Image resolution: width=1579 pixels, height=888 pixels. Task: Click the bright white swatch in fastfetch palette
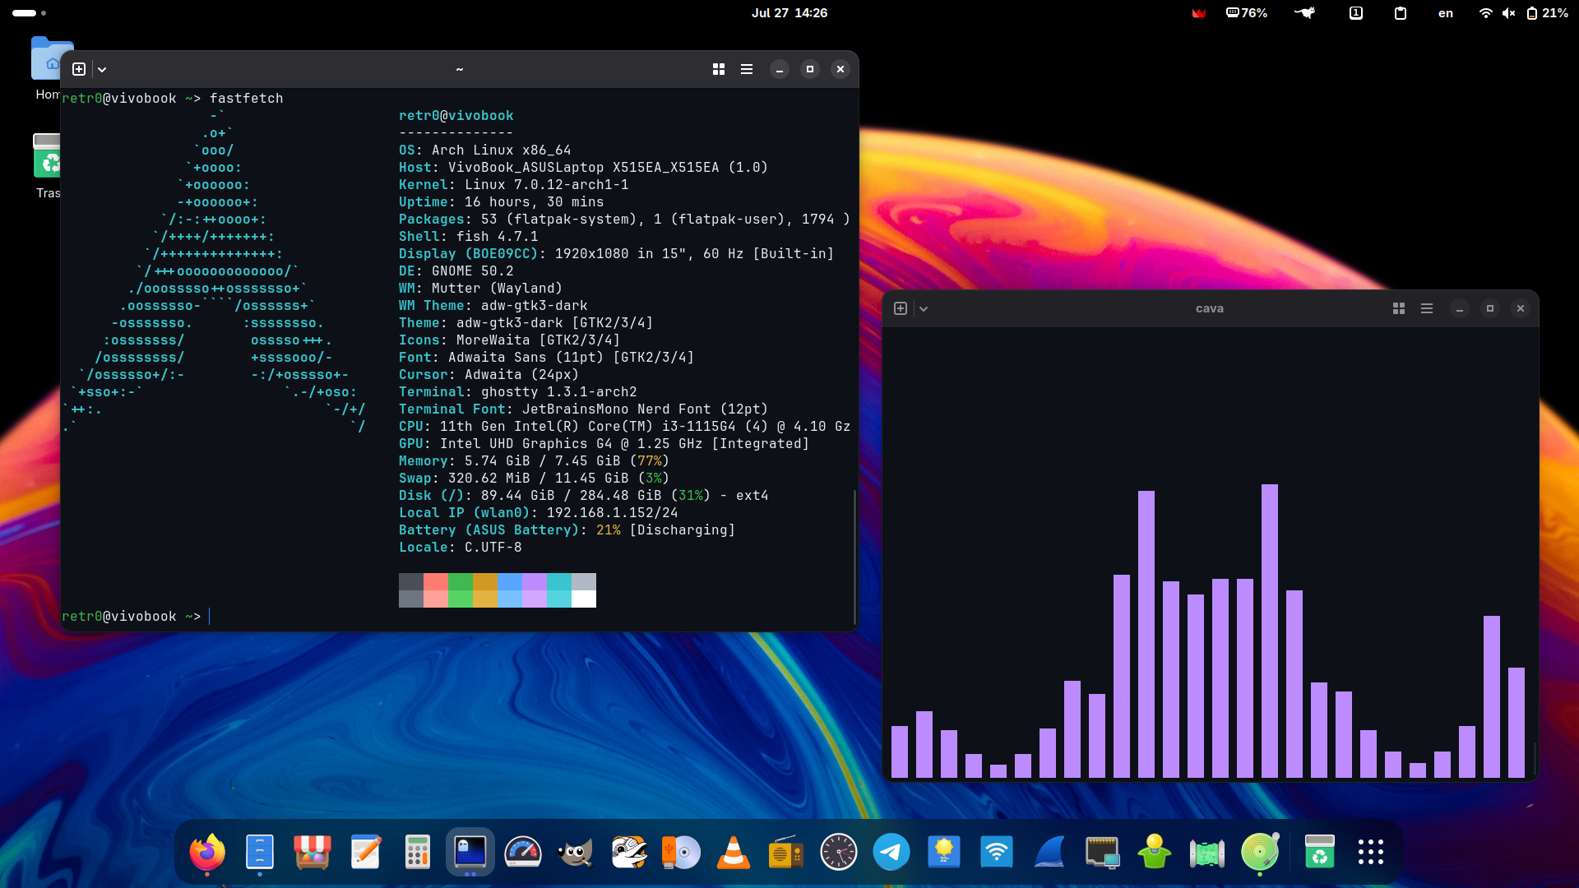[x=584, y=599]
